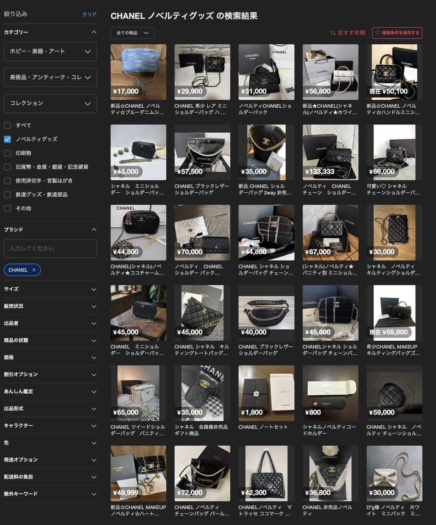The height and width of the screenshot is (525, 436).
Task: Open the ¥66,000 chain shoulder thumbnail
Action: [x=394, y=152]
